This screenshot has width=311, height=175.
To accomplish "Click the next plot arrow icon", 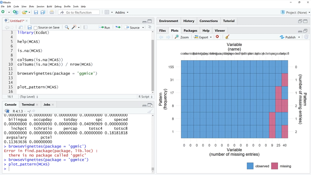I will pos(168,37).
